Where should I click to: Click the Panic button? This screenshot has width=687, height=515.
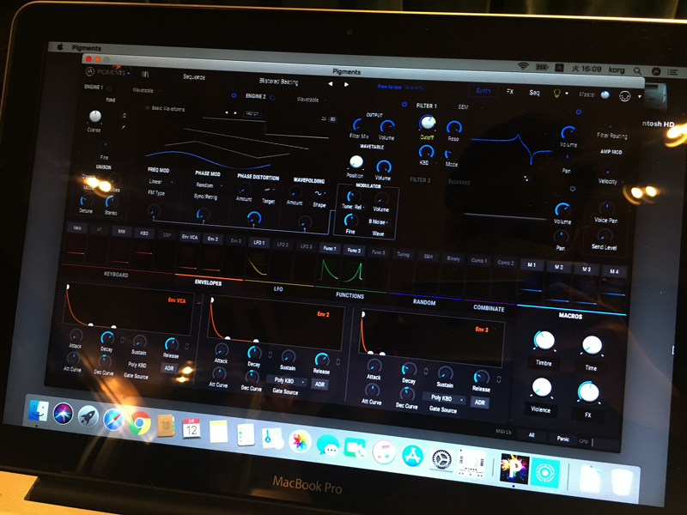563,439
